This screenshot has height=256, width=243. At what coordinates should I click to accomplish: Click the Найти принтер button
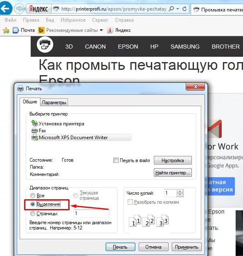[x=173, y=173]
